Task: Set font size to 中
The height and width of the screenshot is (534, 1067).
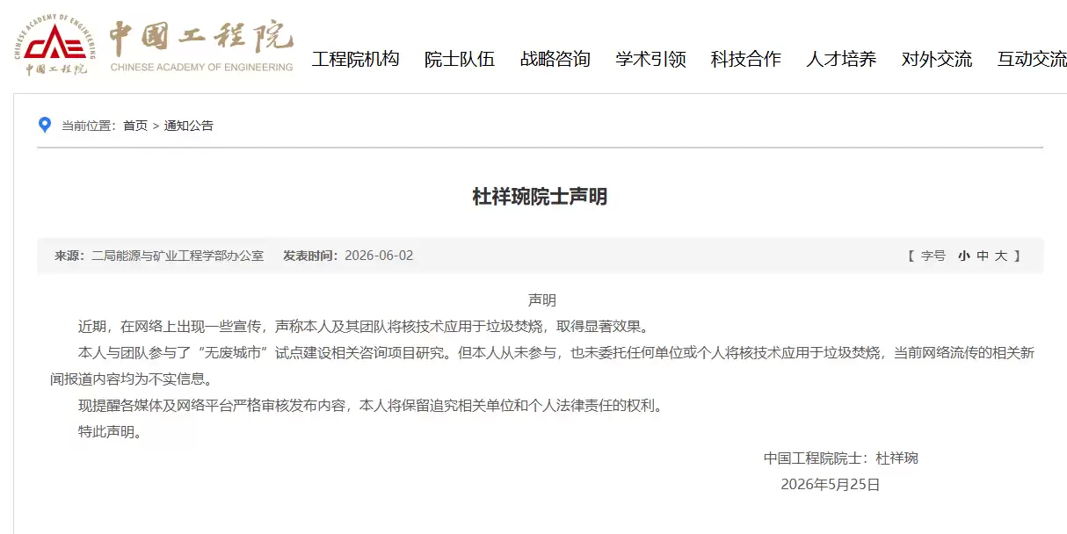Action: tap(983, 256)
